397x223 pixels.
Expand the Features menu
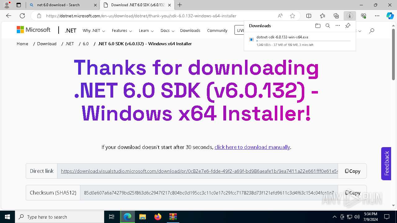pos(122,31)
